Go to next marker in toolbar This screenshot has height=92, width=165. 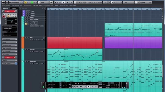click(x=57, y=2)
